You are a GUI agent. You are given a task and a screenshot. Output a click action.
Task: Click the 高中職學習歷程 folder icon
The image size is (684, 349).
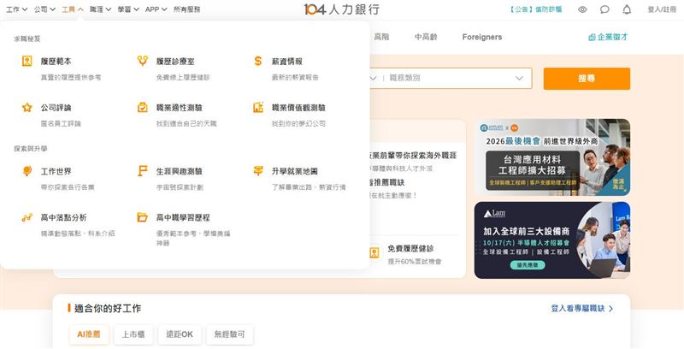pyautogui.click(x=142, y=217)
